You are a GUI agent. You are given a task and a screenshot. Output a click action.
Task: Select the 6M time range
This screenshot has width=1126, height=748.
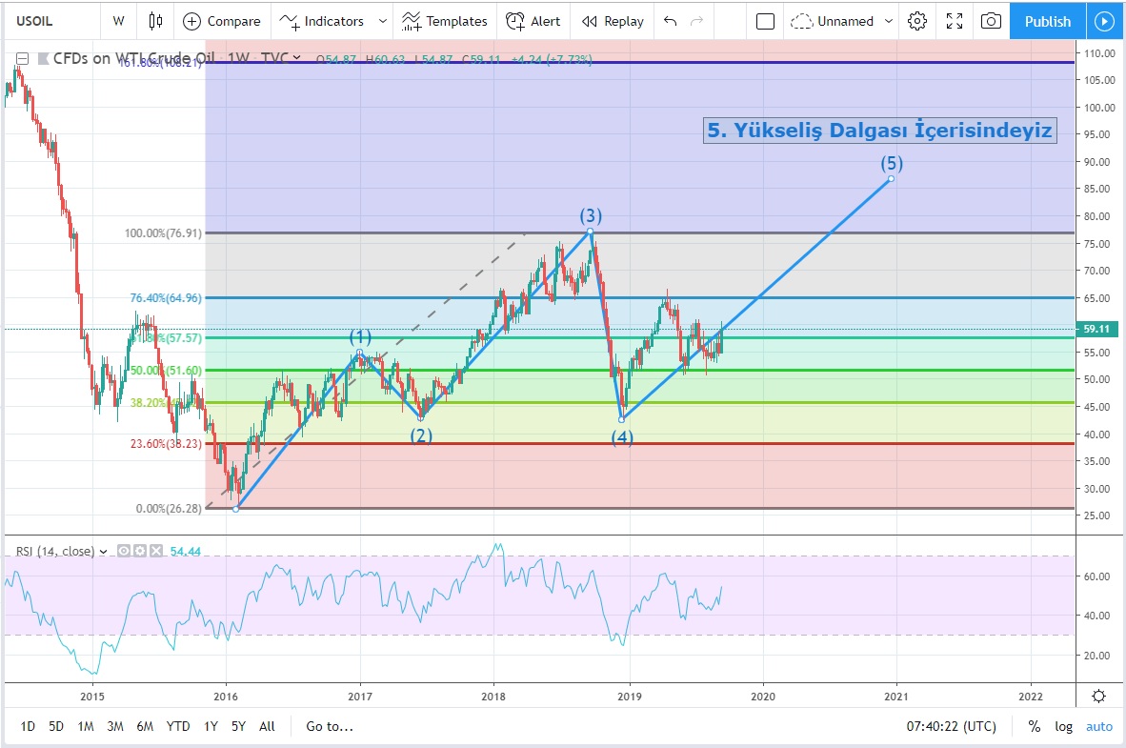pyautogui.click(x=145, y=726)
